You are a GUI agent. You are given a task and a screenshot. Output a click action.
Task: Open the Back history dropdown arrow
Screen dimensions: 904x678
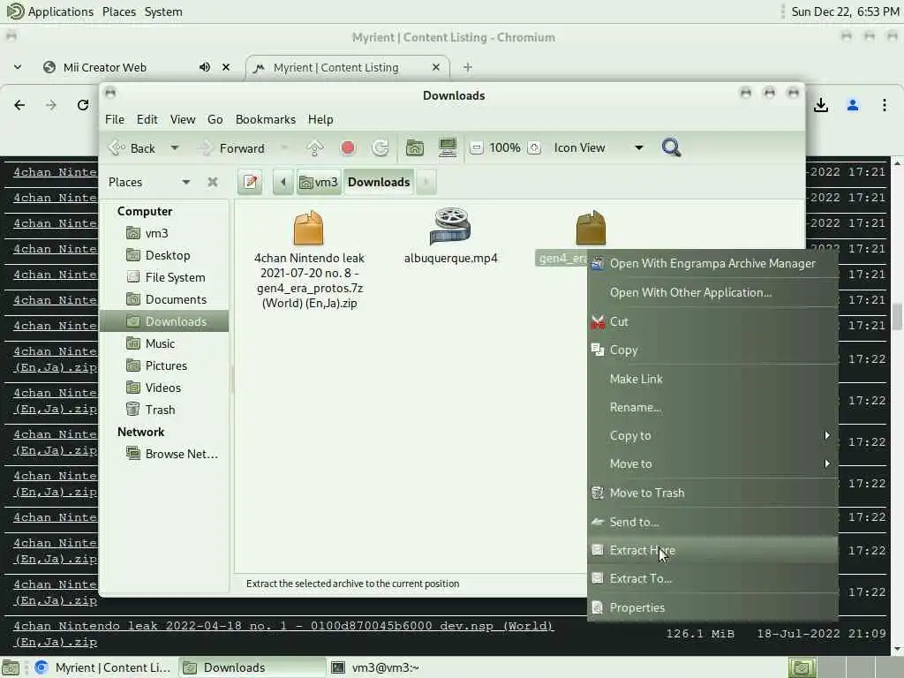[x=174, y=148]
